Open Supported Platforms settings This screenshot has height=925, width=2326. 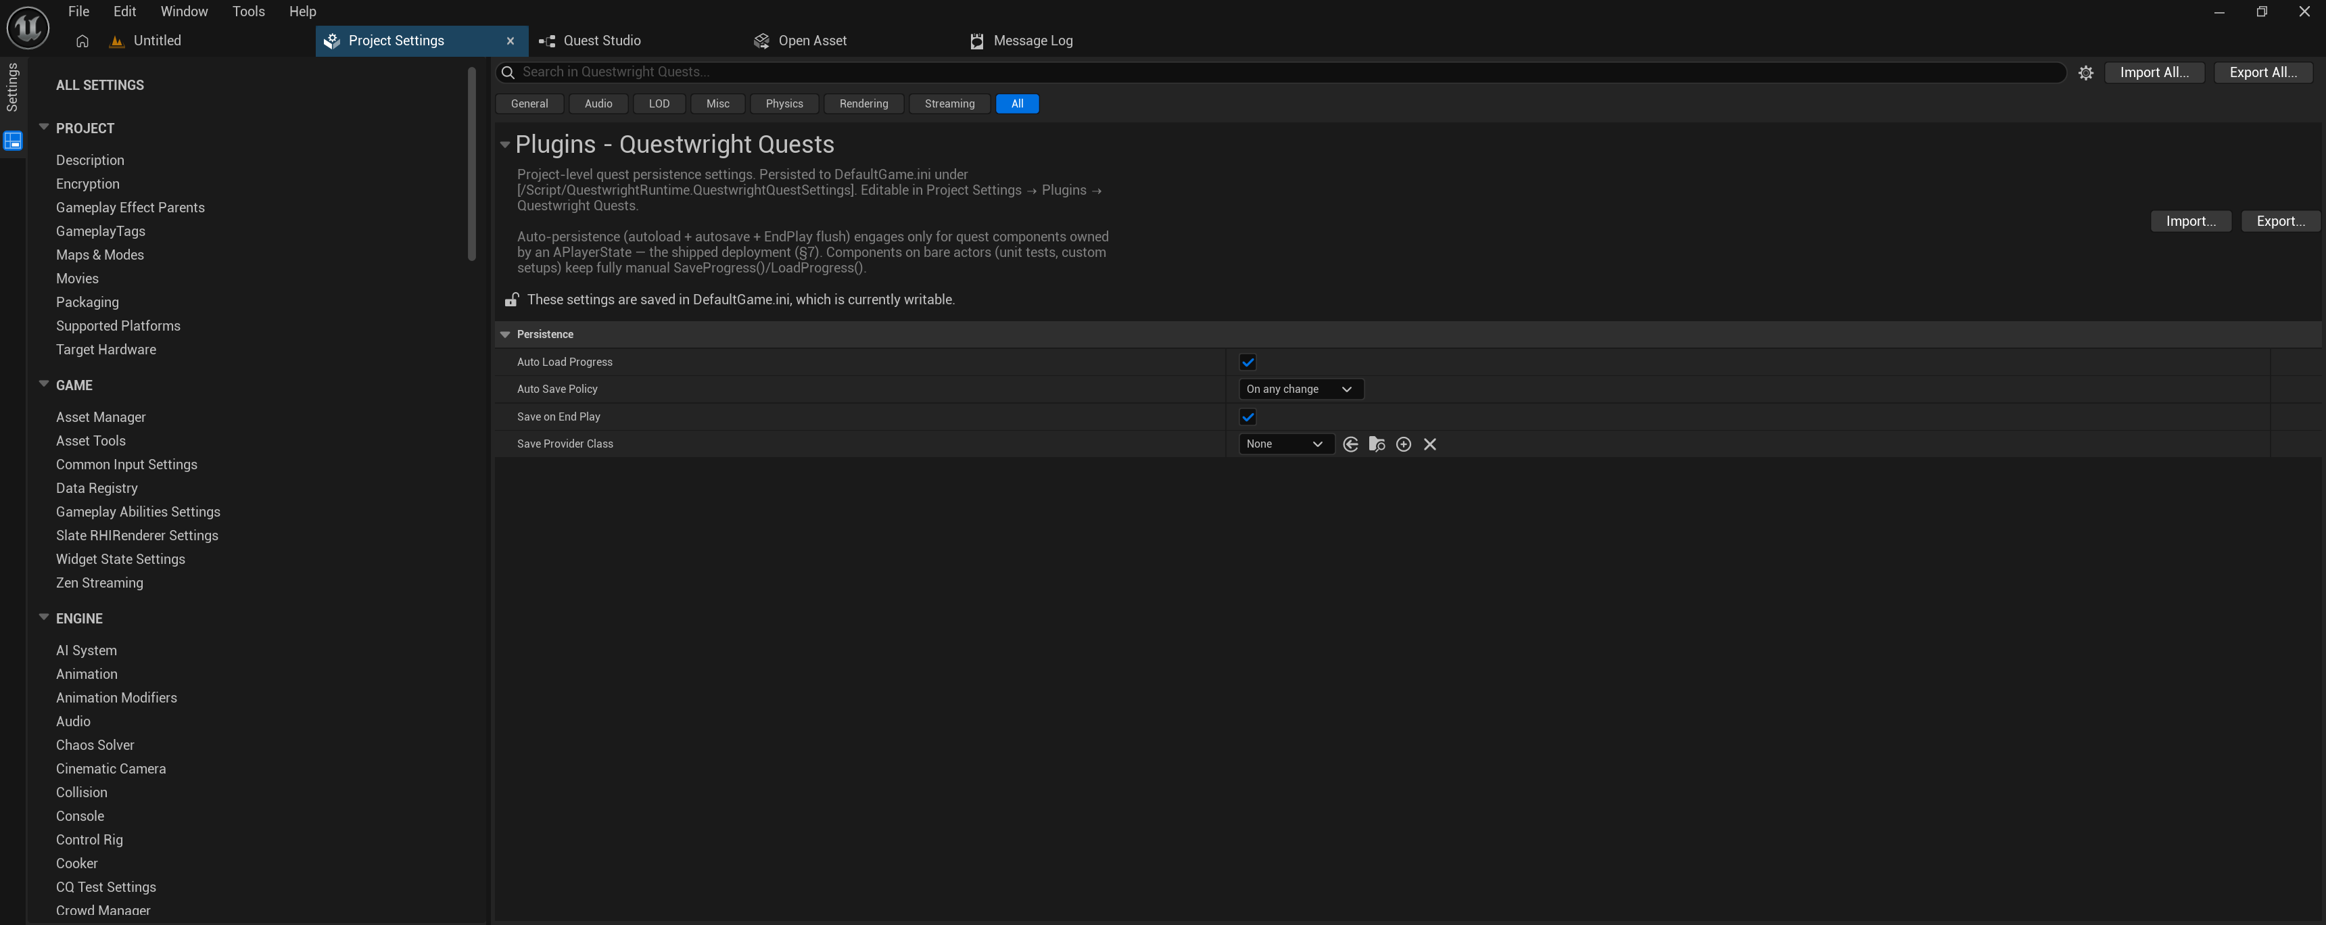pos(118,325)
